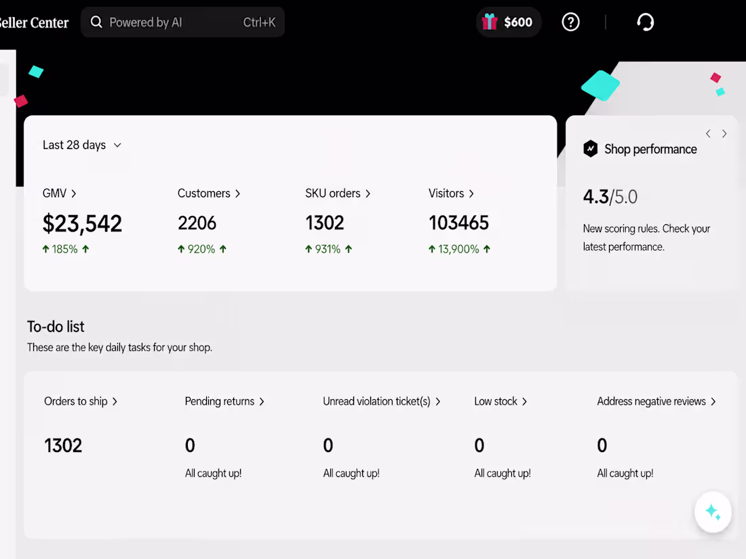The width and height of the screenshot is (746, 559).
Task: Open the Unread violation ticket(s) link
Action: click(382, 401)
